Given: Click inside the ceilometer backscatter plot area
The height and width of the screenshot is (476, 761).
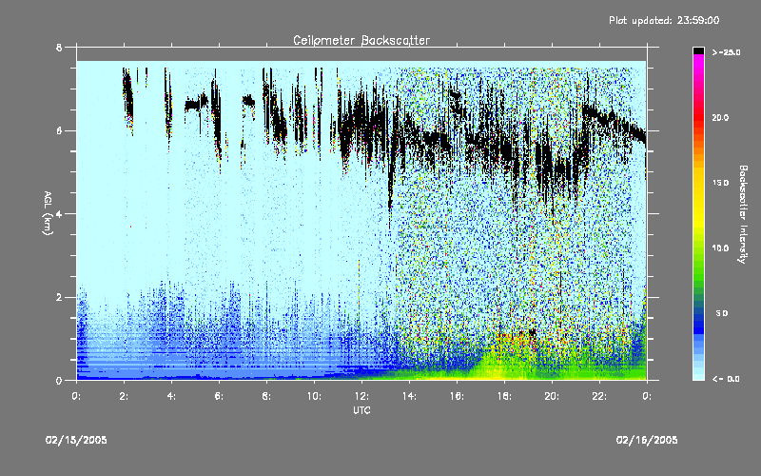Looking at the screenshot, I should click(361, 221).
